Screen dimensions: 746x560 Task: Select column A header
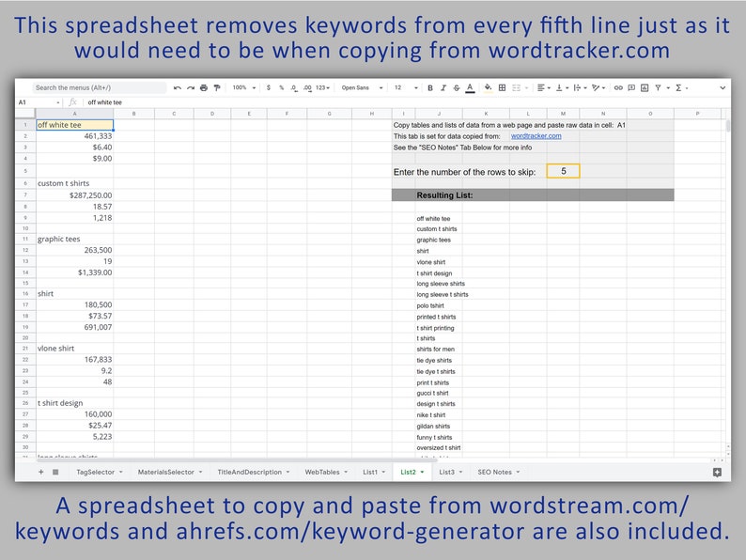pos(75,114)
